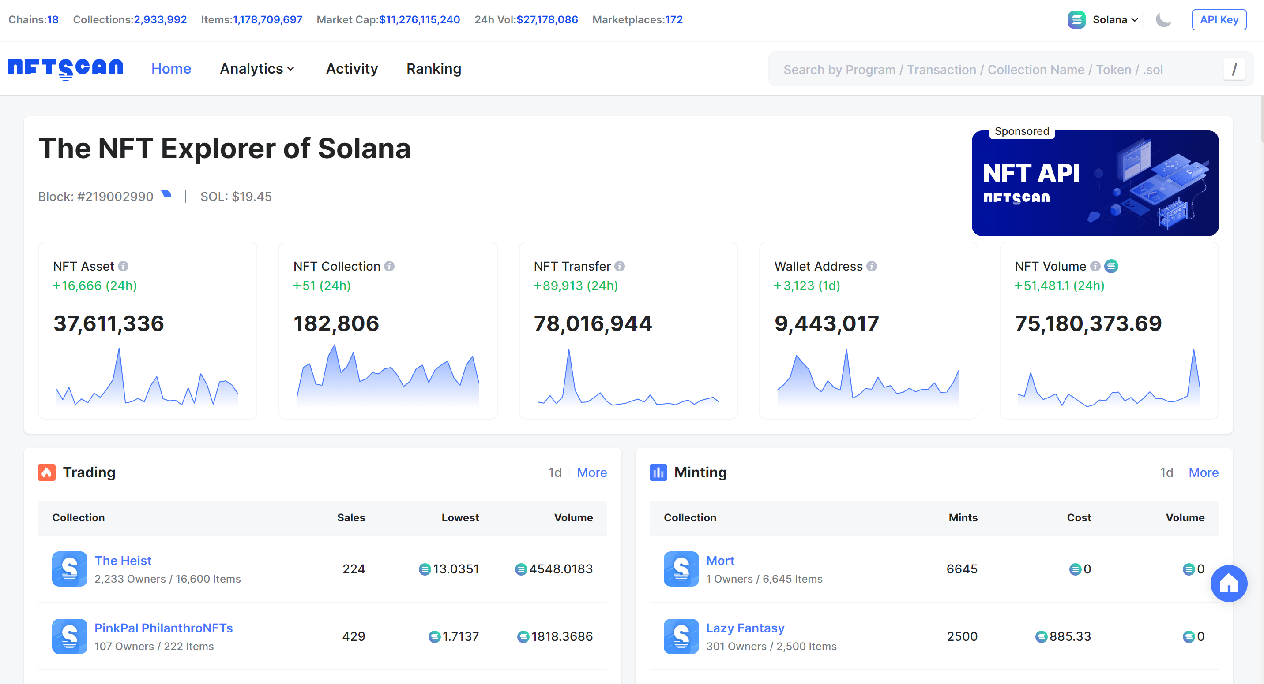This screenshot has width=1264, height=684.
Task: Click the floating scroll-to-top button
Action: tap(1229, 584)
